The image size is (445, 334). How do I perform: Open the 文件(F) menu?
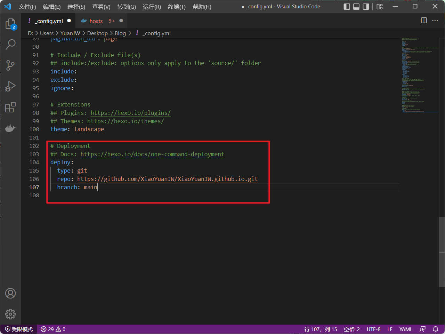27,7
